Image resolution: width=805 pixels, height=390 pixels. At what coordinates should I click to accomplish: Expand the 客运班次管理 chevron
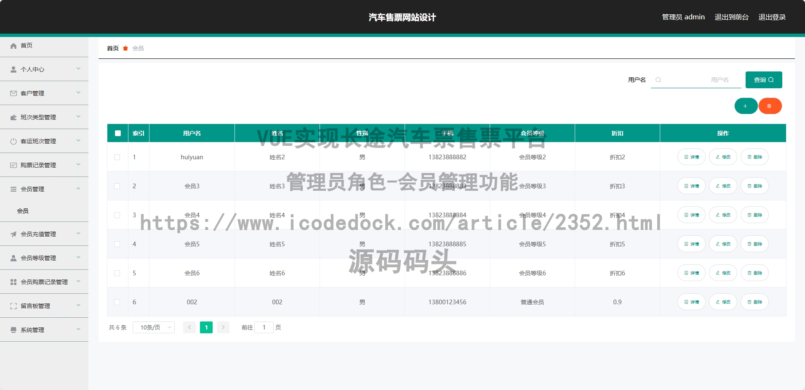tap(78, 140)
